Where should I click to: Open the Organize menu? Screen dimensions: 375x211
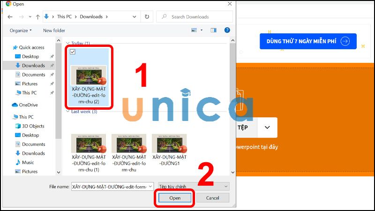21,30
